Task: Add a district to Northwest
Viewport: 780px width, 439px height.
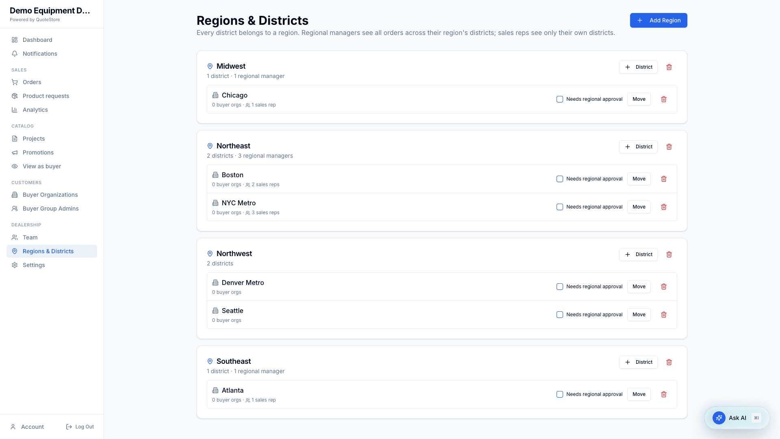Action: coord(638,254)
